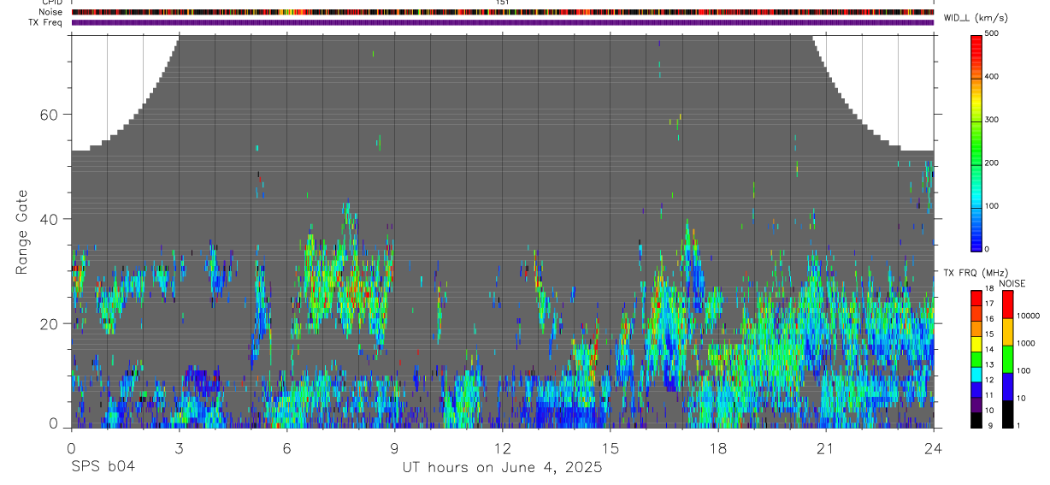This screenshot has height=485, width=1050.
Task: Click the purple TX Freq strip above plot
Action: coord(503,22)
